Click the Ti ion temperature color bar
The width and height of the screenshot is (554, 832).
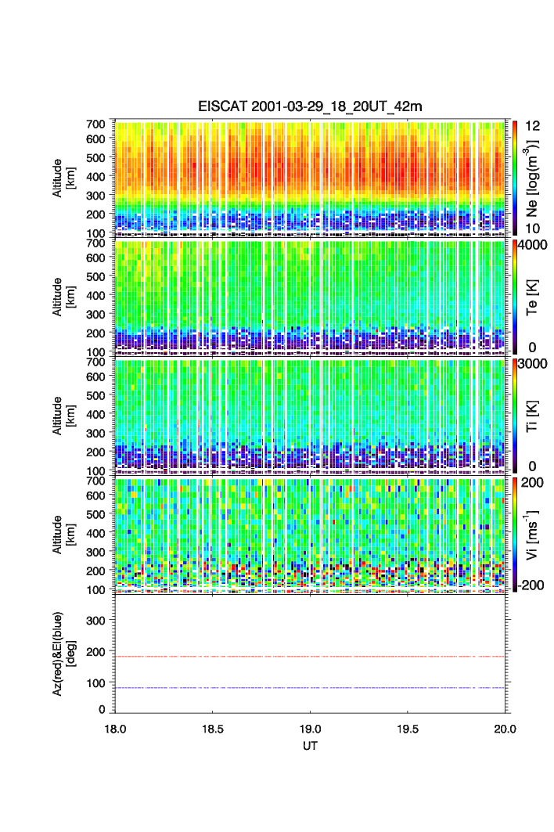pyautogui.click(x=514, y=415)
